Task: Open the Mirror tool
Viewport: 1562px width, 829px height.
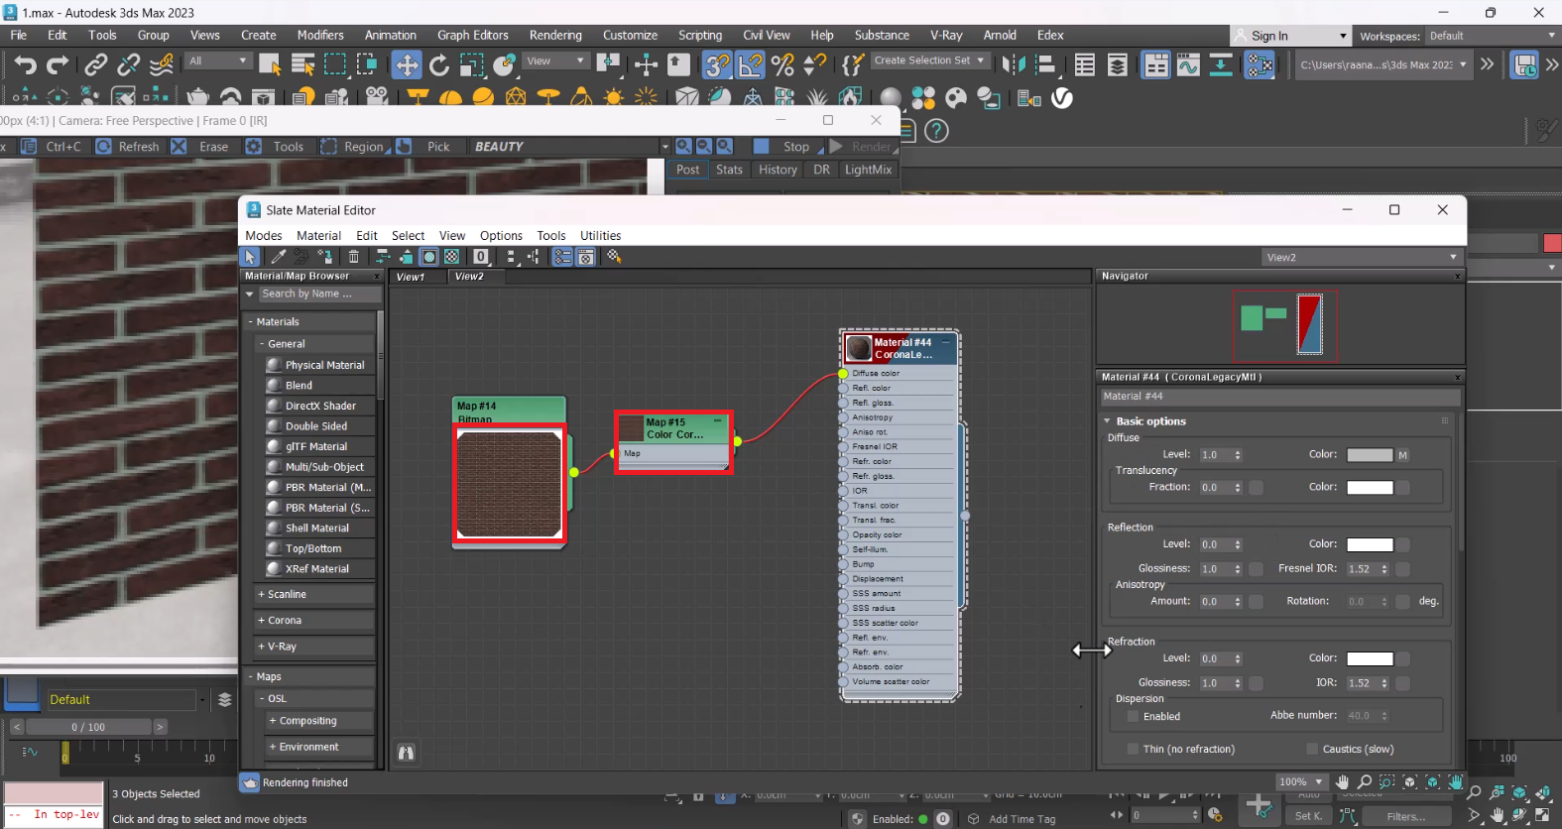Action: 1013,65
